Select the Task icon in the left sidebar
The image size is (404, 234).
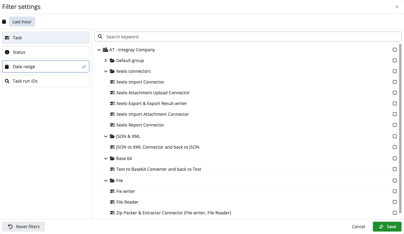tap(7, 37)
